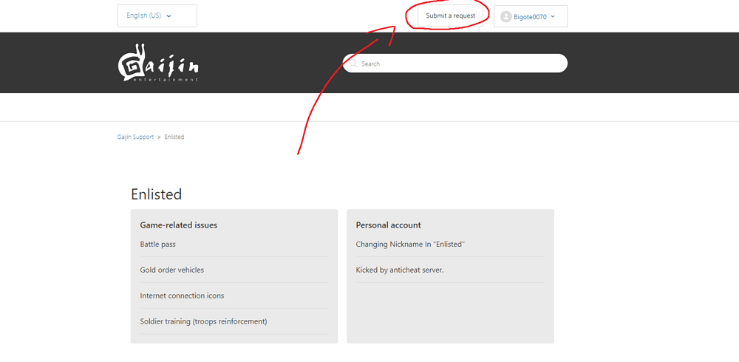739x362 pixels.
Task: Open the English (US) language dropdown
Action: click(x=157, y=16)
